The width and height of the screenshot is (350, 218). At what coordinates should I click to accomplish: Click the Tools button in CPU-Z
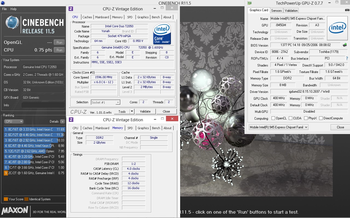tap(122, 111)
